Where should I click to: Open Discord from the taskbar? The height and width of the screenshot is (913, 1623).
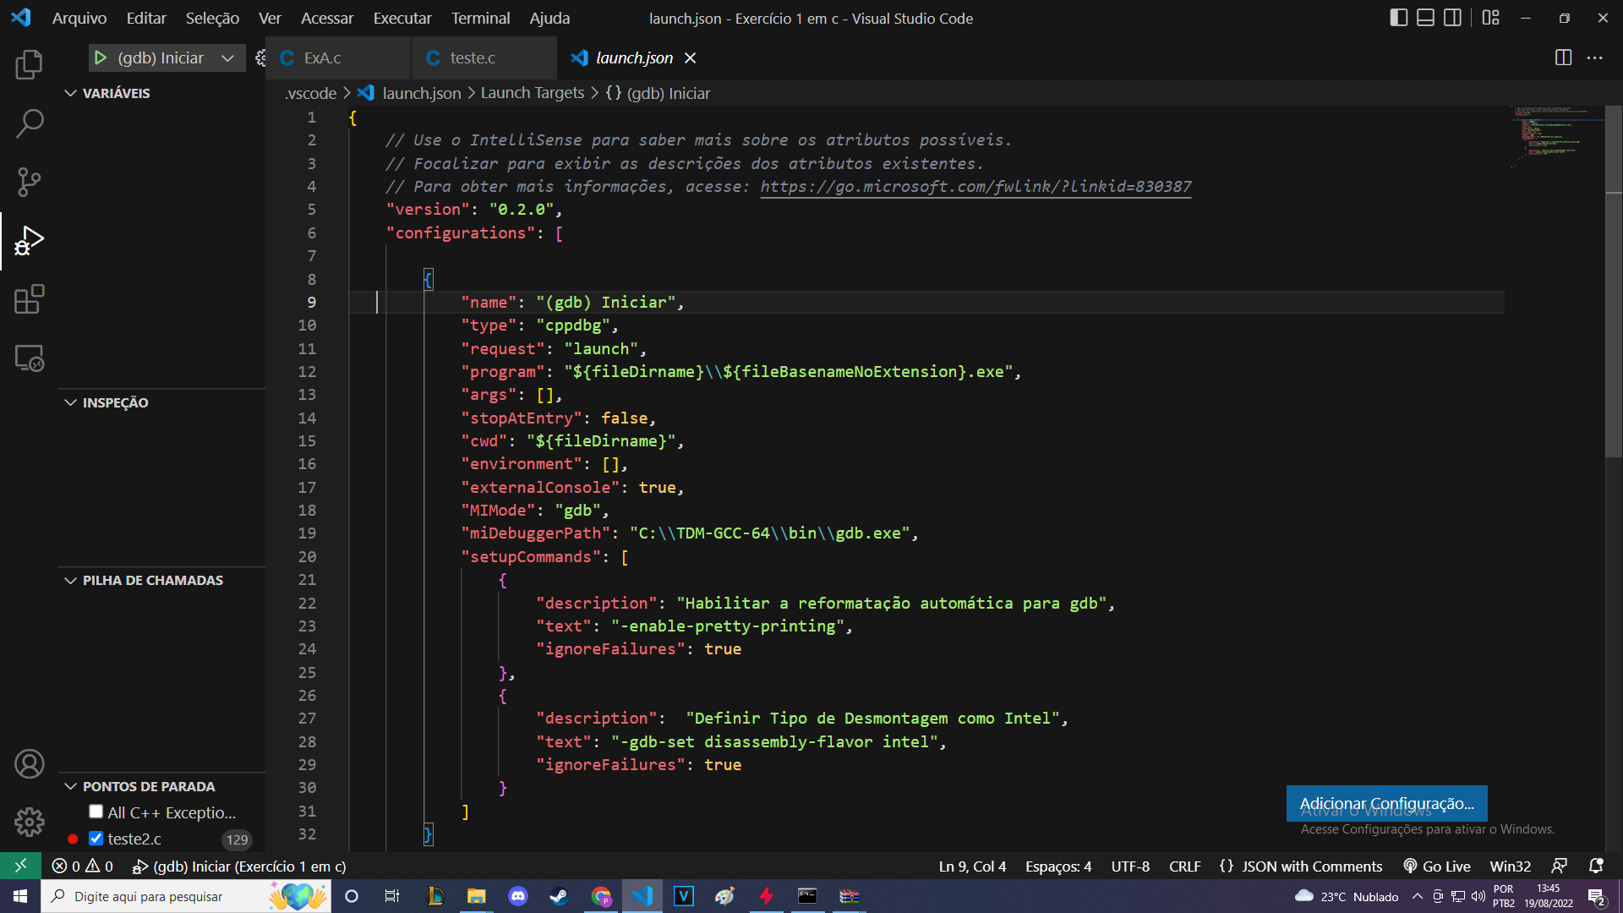[518, 896]
